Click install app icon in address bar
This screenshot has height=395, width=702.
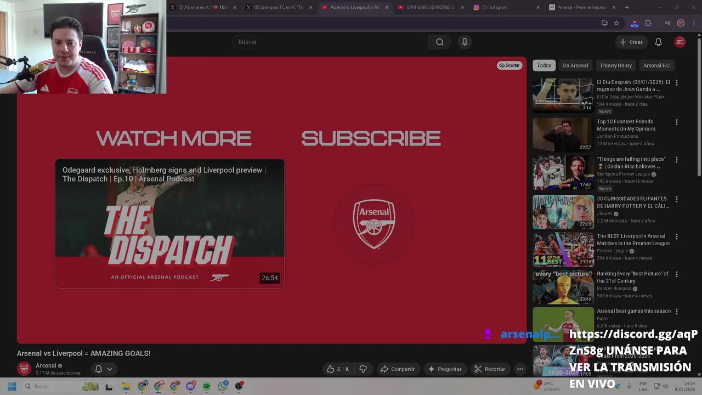(x=604, y=23)
